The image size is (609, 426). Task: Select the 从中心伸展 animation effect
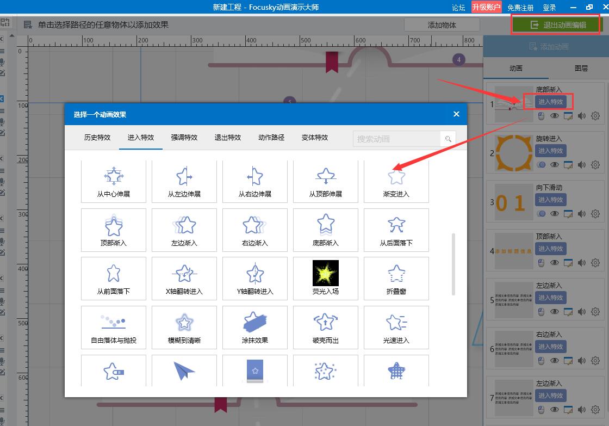tap(114, 182)
